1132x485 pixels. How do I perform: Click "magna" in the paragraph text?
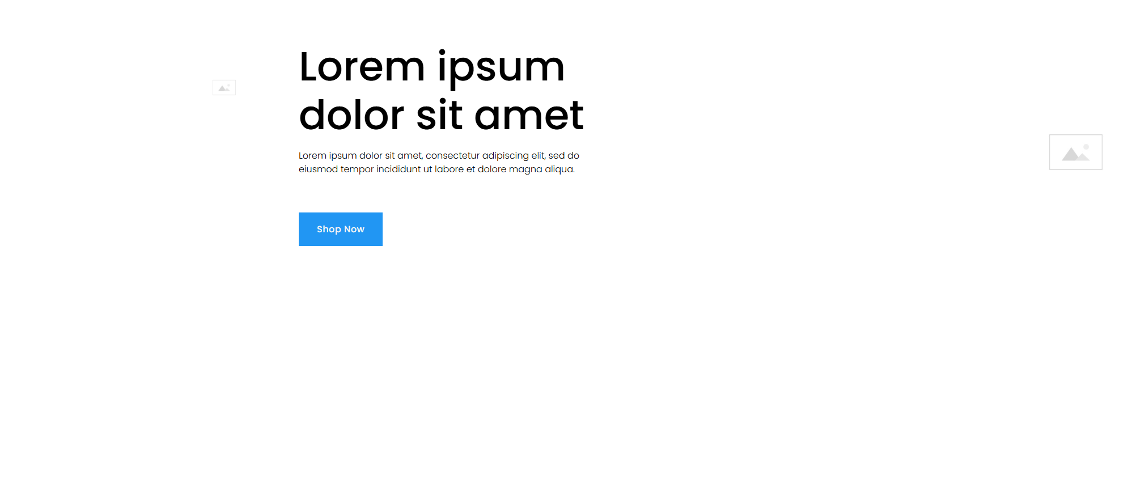click(525, 169)
